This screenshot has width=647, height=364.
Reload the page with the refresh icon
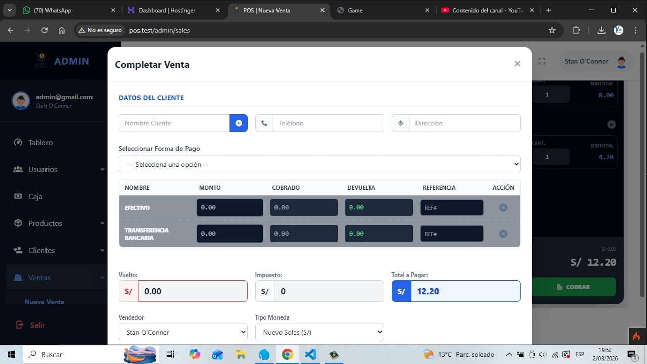coord(44,30)
